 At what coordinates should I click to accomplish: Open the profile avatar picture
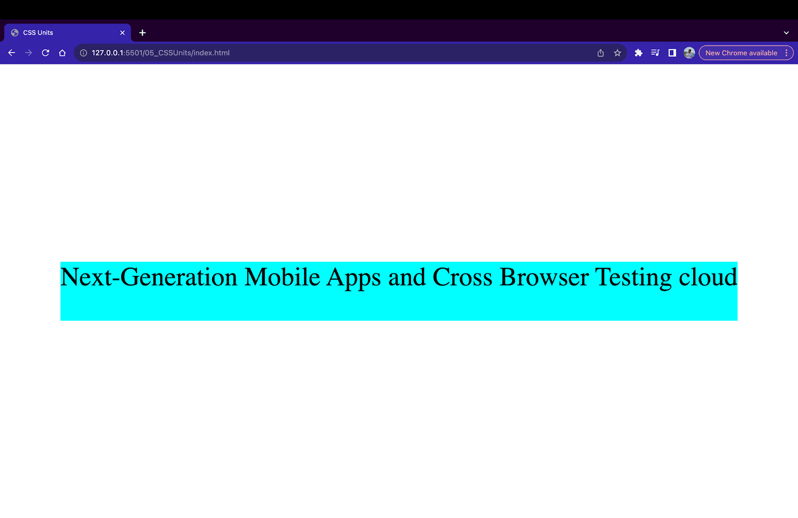(689, 52)
